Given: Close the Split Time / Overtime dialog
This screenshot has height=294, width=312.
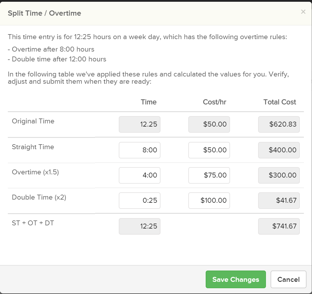Looking at the screenshot, I should point(303,12).
